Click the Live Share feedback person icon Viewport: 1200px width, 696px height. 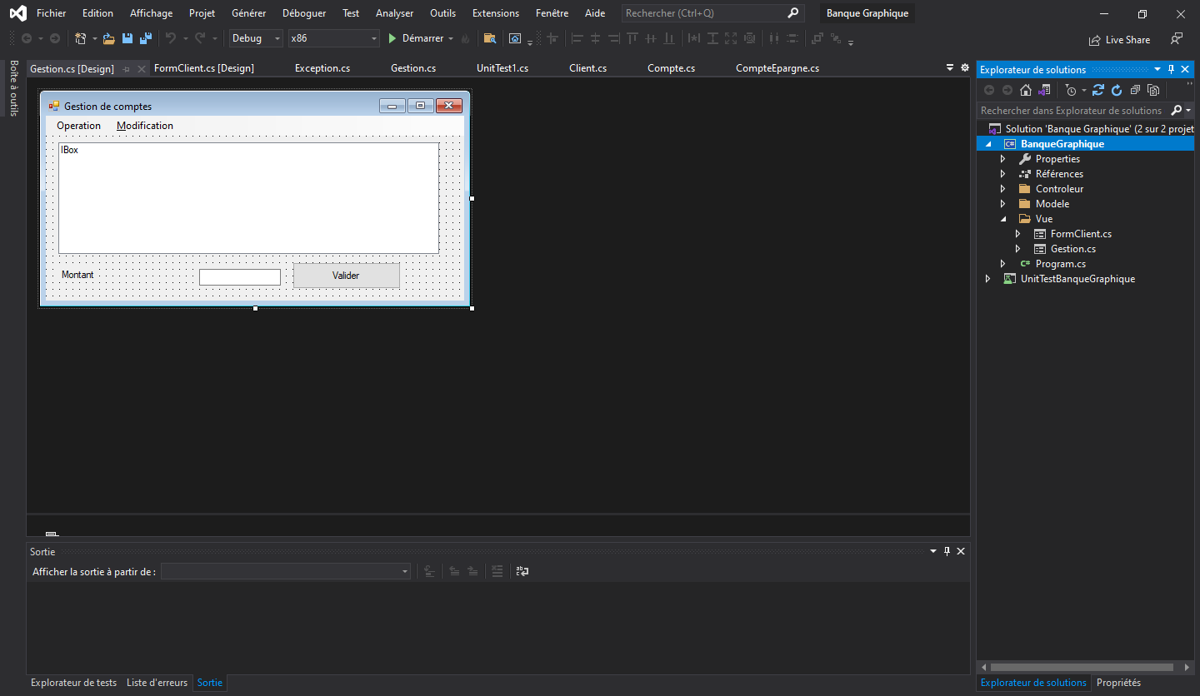[1176, 39]
